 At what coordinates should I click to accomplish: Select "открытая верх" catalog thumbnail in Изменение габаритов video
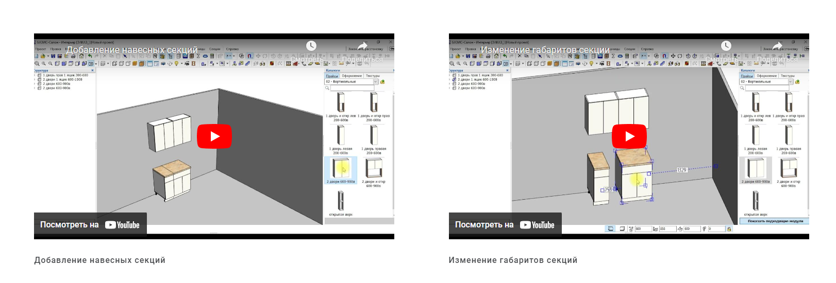pyautogui.click(x=756, y=202)
